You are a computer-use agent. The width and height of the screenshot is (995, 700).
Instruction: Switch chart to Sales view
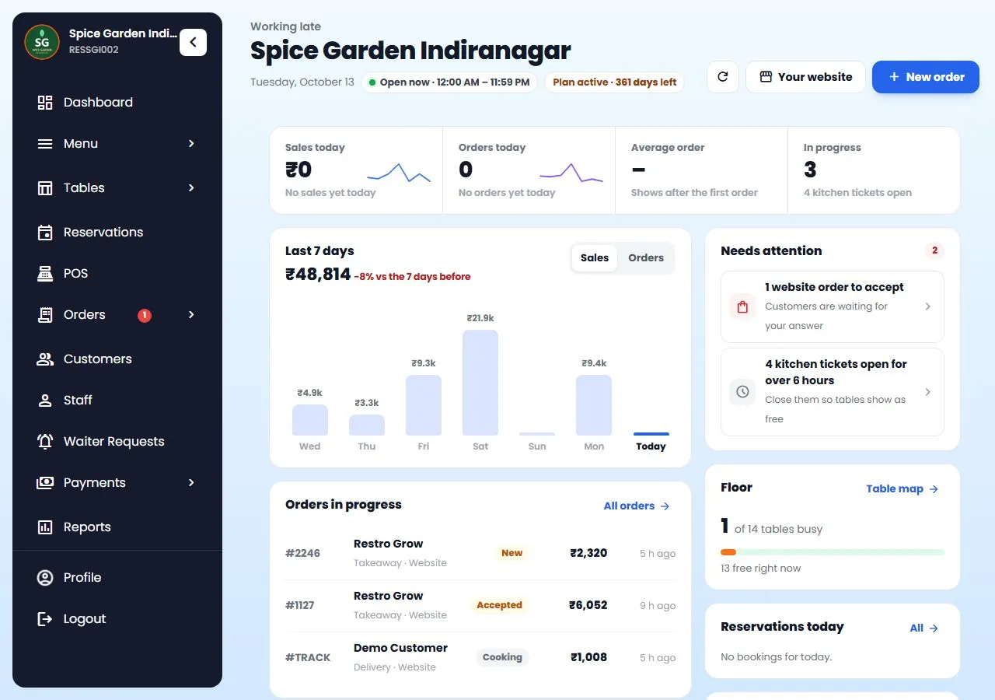click(595, 258)
